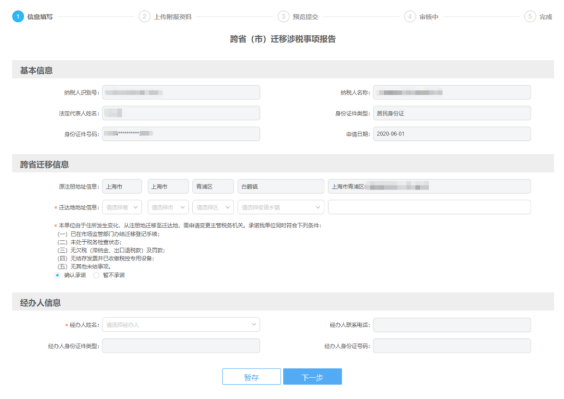Select the 暂不承诺 radio button
Viewport: 564px width, 399px height.
coord(96,276)
